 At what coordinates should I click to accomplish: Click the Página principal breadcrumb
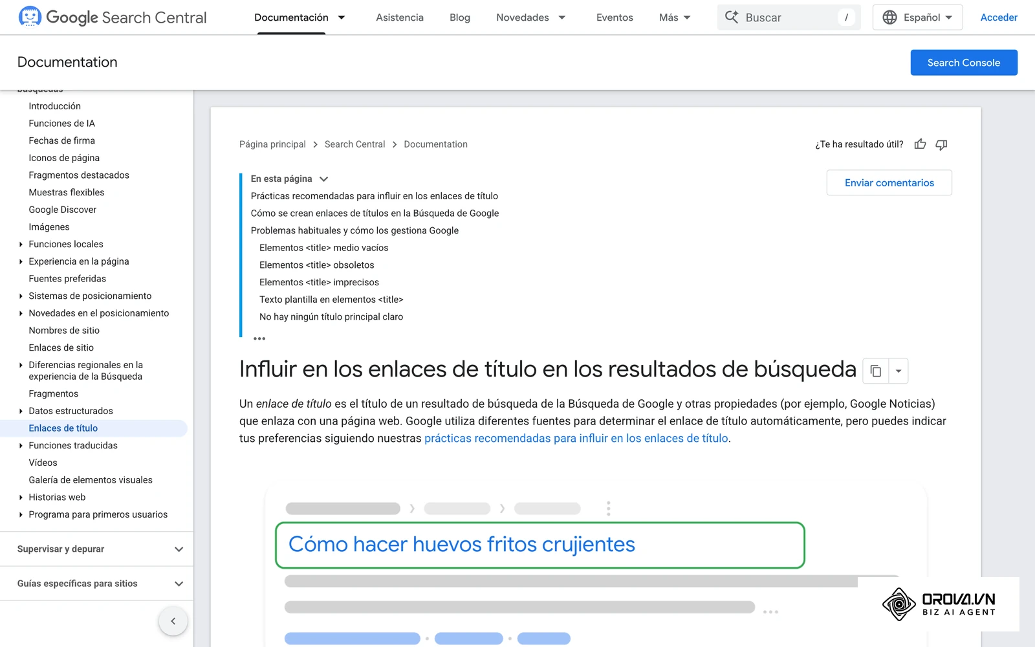pyautogui.click(x=272, y=144)
